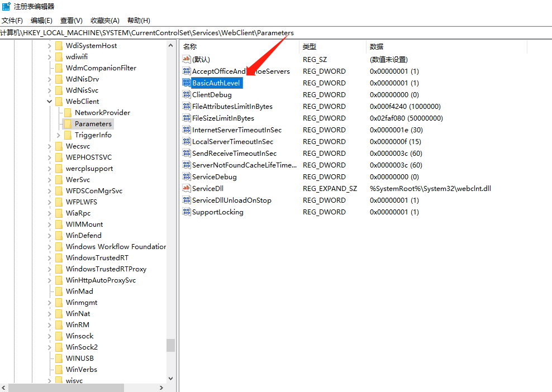Click the SupportLocking DWORD icon
This screenshot has height=392, width=552.
coord(187,212)
